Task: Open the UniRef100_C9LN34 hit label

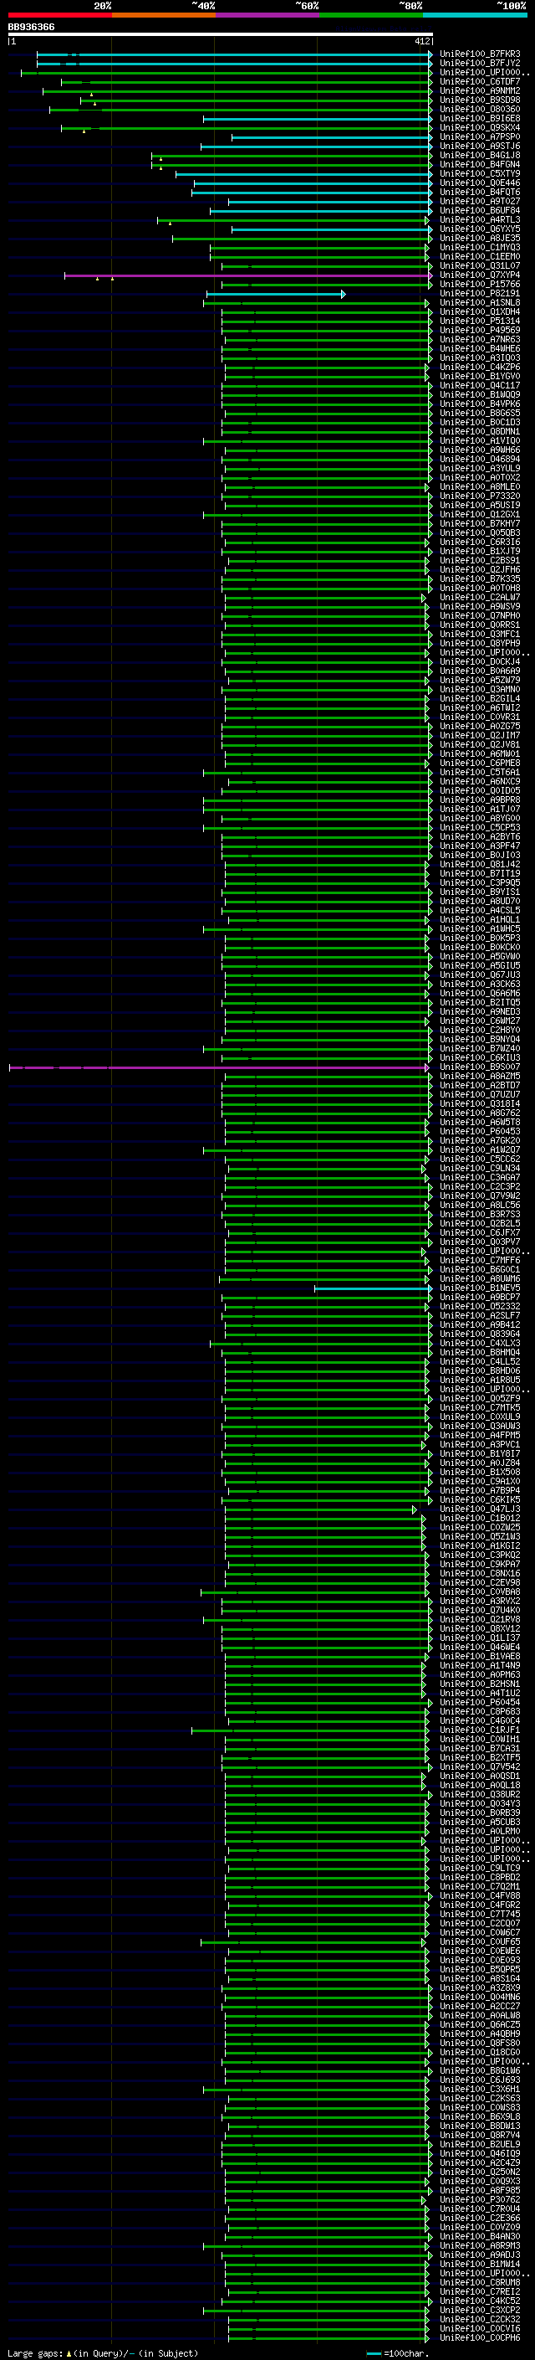Action: 480,1168
